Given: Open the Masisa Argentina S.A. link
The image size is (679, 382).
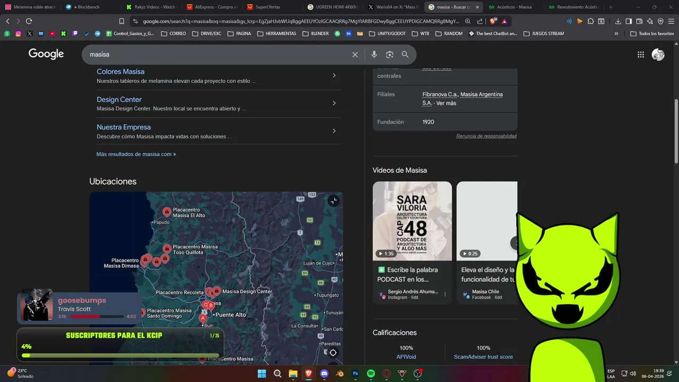Looking at the screenshot, I should point(463,99).
